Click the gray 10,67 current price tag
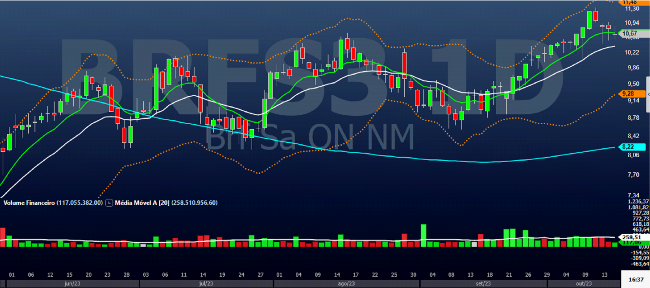 (632, 34)
